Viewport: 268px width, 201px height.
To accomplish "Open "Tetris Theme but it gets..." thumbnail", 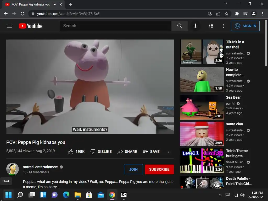I will [x=202, y=161].
